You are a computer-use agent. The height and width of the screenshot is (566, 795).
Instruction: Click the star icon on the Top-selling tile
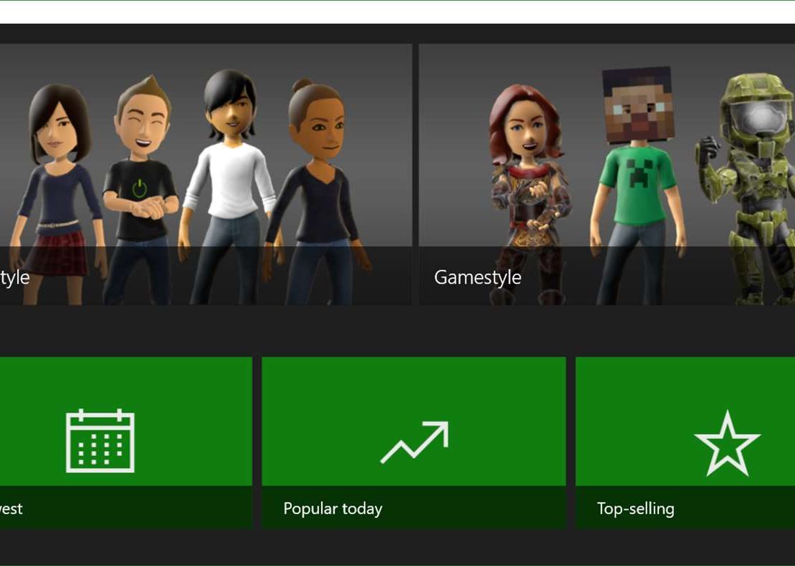727,444
